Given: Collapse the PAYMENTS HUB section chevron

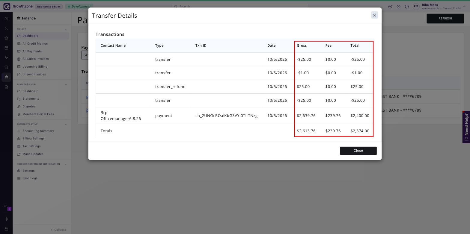Looking at the screenshot, I should tap(66, 85).
